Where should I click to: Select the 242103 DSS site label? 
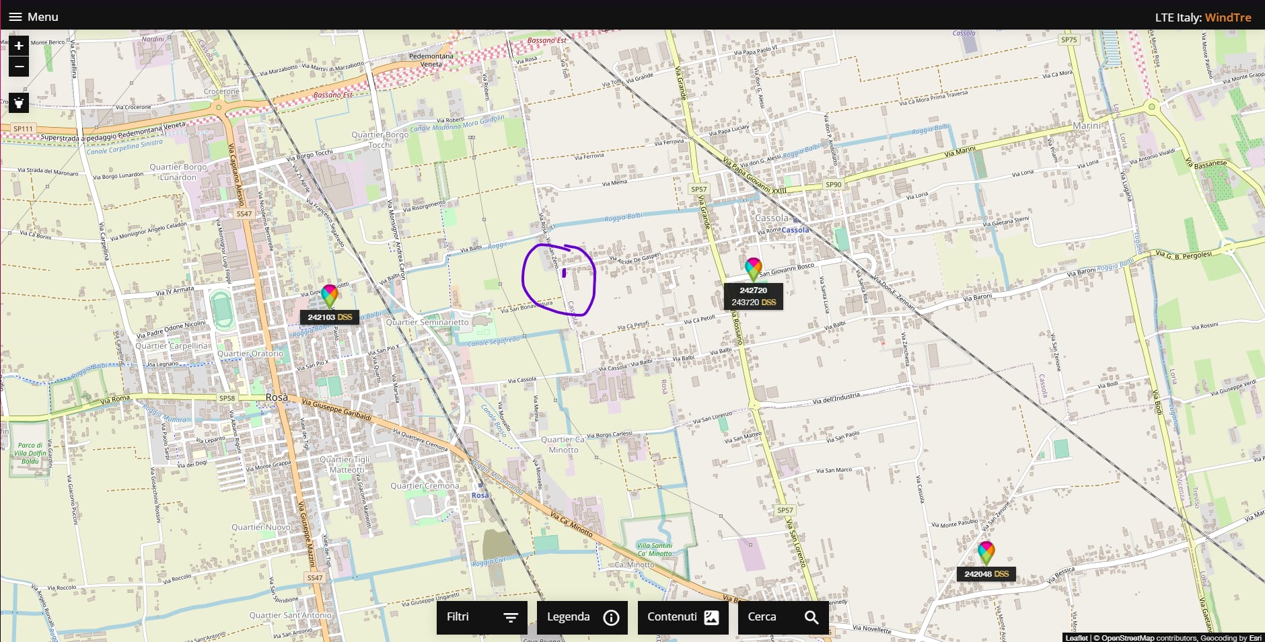coord(330,317)
